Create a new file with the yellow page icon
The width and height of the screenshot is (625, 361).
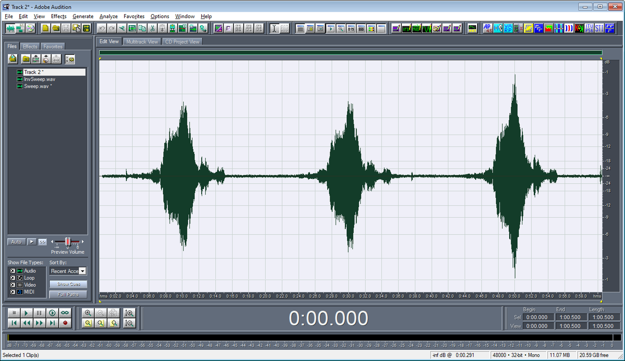click(x=46, y=28)
